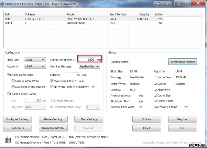Click the Reserved button

89,128
